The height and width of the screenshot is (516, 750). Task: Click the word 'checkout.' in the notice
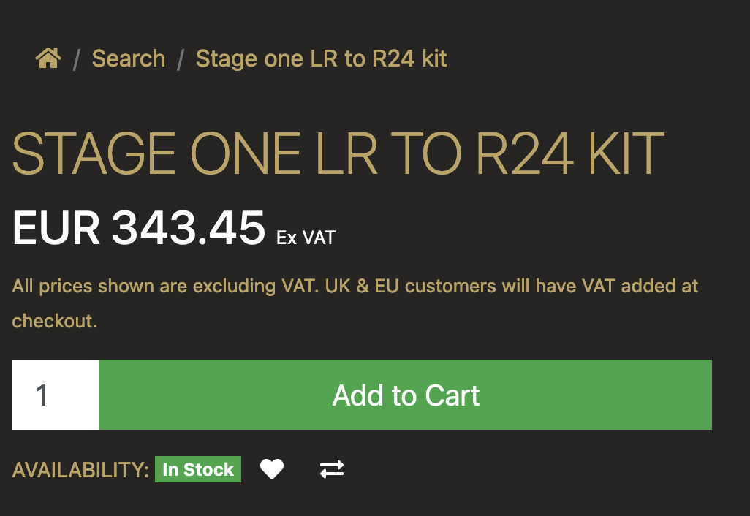click(x=54, y=321)
